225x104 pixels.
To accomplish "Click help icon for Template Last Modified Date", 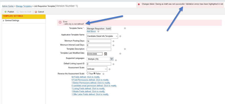I will pyautogui.click(x=120, y=53).
